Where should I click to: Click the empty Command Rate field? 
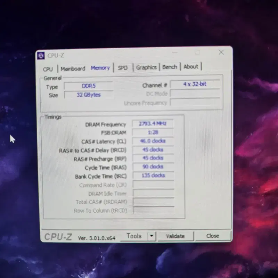154,185
